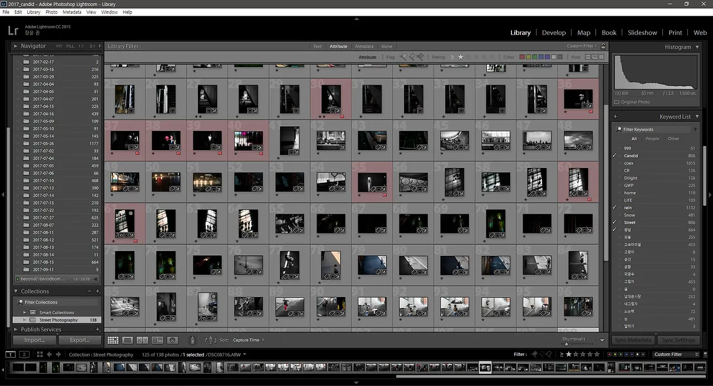
Task: Open Sort Capture Time dropdown
Action: pyautogui.click(x=248, y=340)
